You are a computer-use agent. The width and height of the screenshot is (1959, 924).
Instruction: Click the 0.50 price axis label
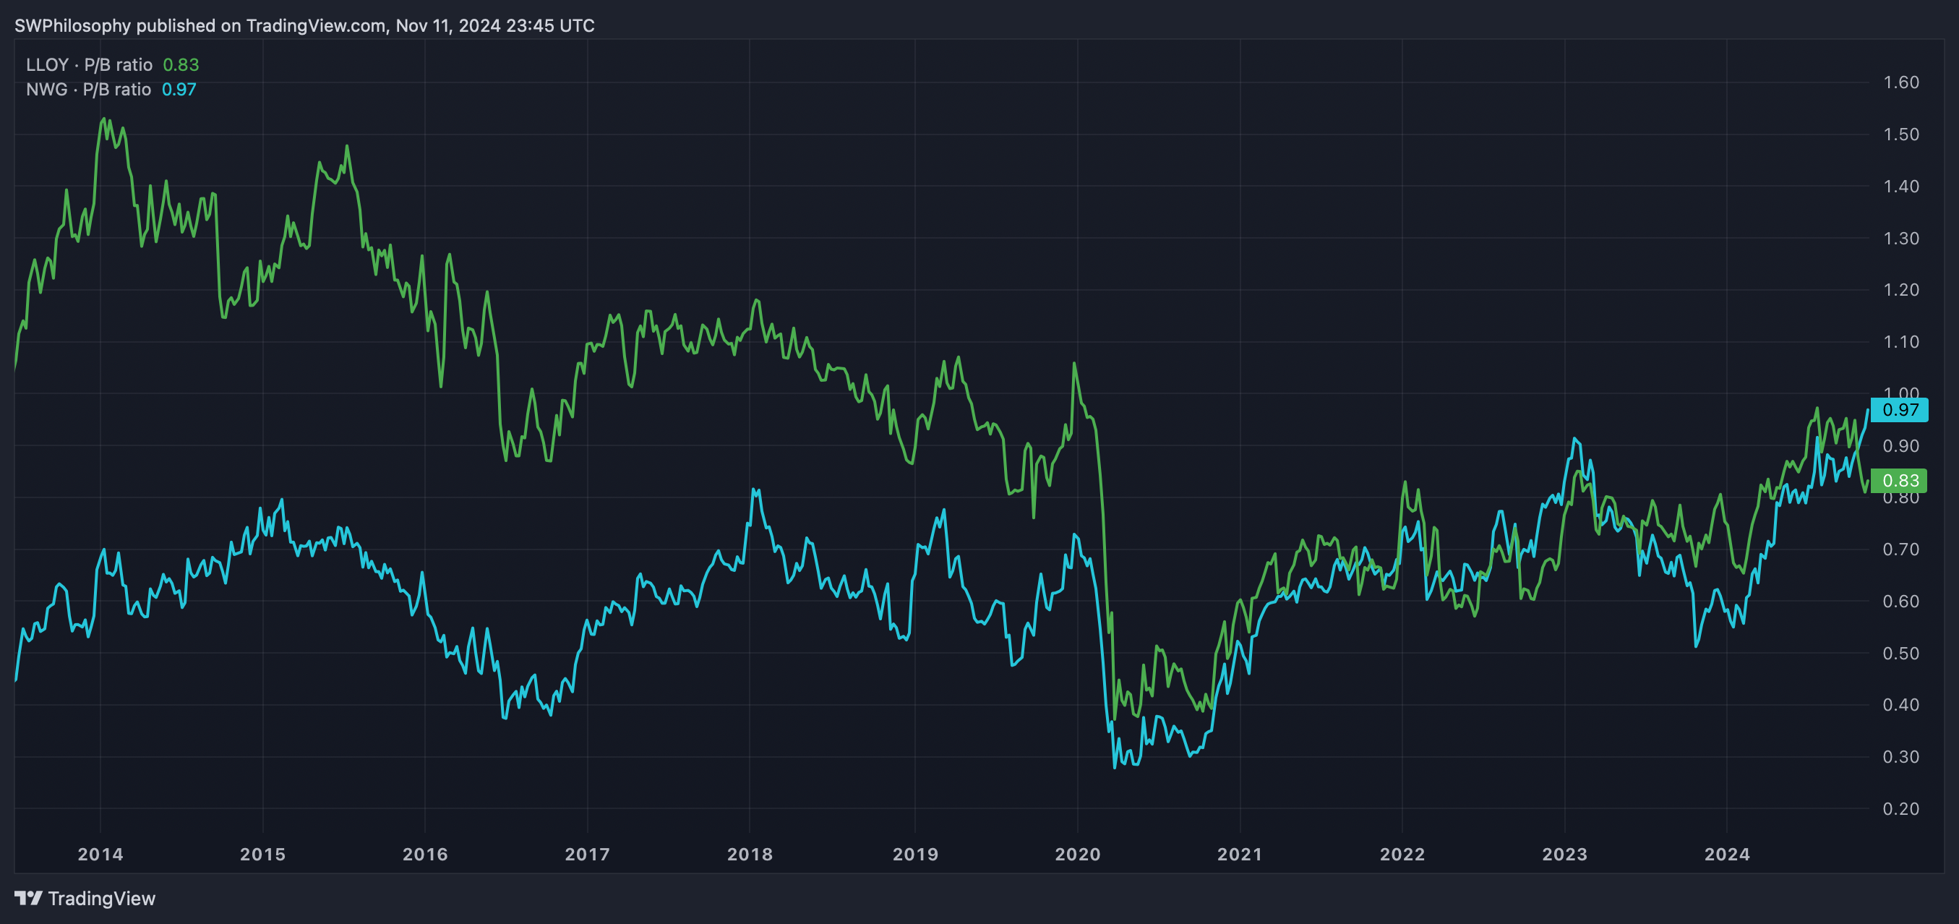1900,654
